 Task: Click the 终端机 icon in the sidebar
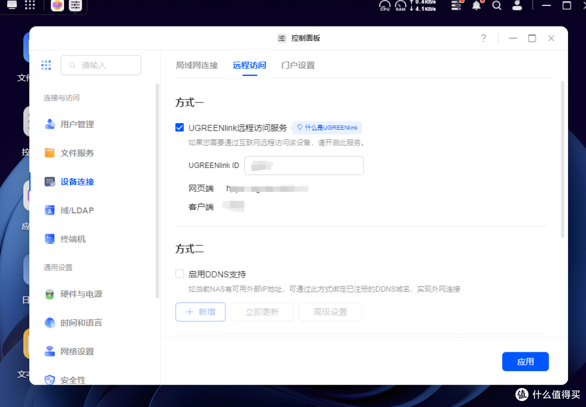pyautogui.click(x=50, y=239)
